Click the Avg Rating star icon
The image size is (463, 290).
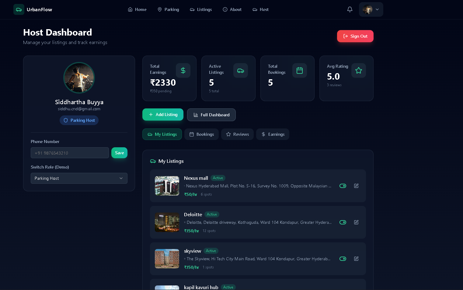coord(359,70)
